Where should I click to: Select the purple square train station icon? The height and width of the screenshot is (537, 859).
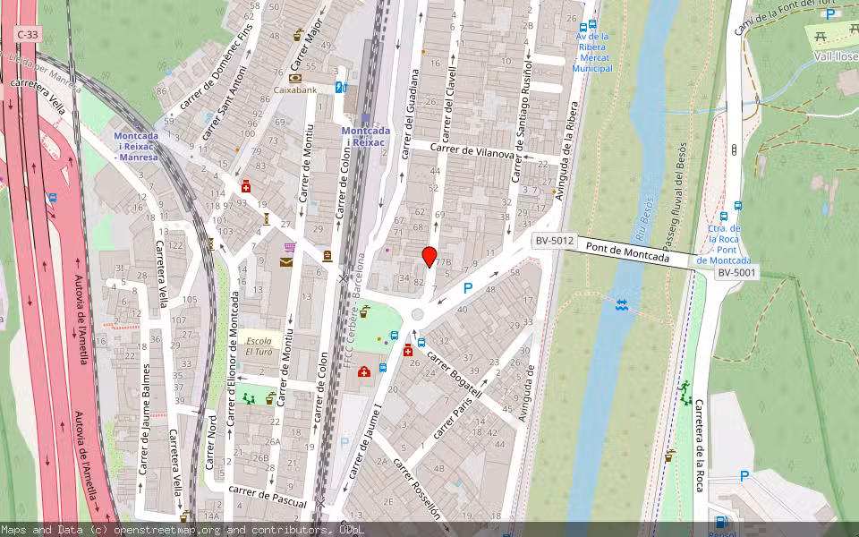365,118
